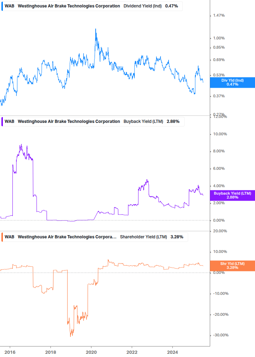The image size is (255, 357).
Task: Click the 2.88% value in Buyback legend
Action: [x=173, y=121]
